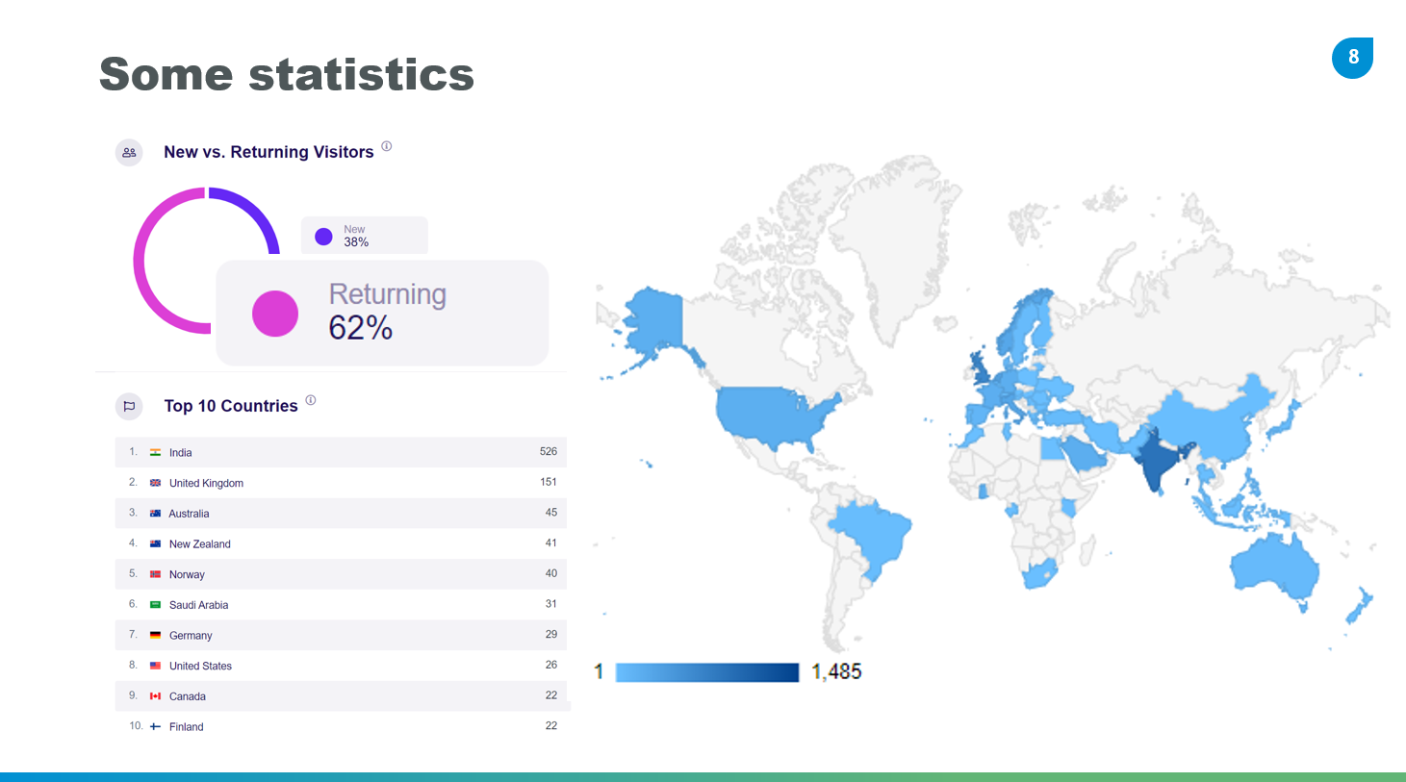The width and height of the screenshot is (1406, 782).
Task: Click the Saudi Arabia flag icon
Action: 155,605
